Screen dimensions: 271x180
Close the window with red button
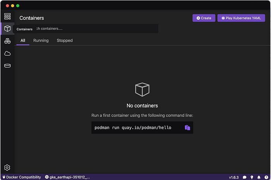coord(7,6)
